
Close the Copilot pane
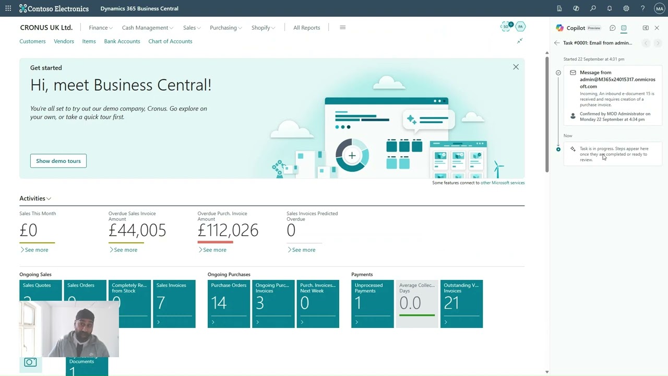[657, 28]
